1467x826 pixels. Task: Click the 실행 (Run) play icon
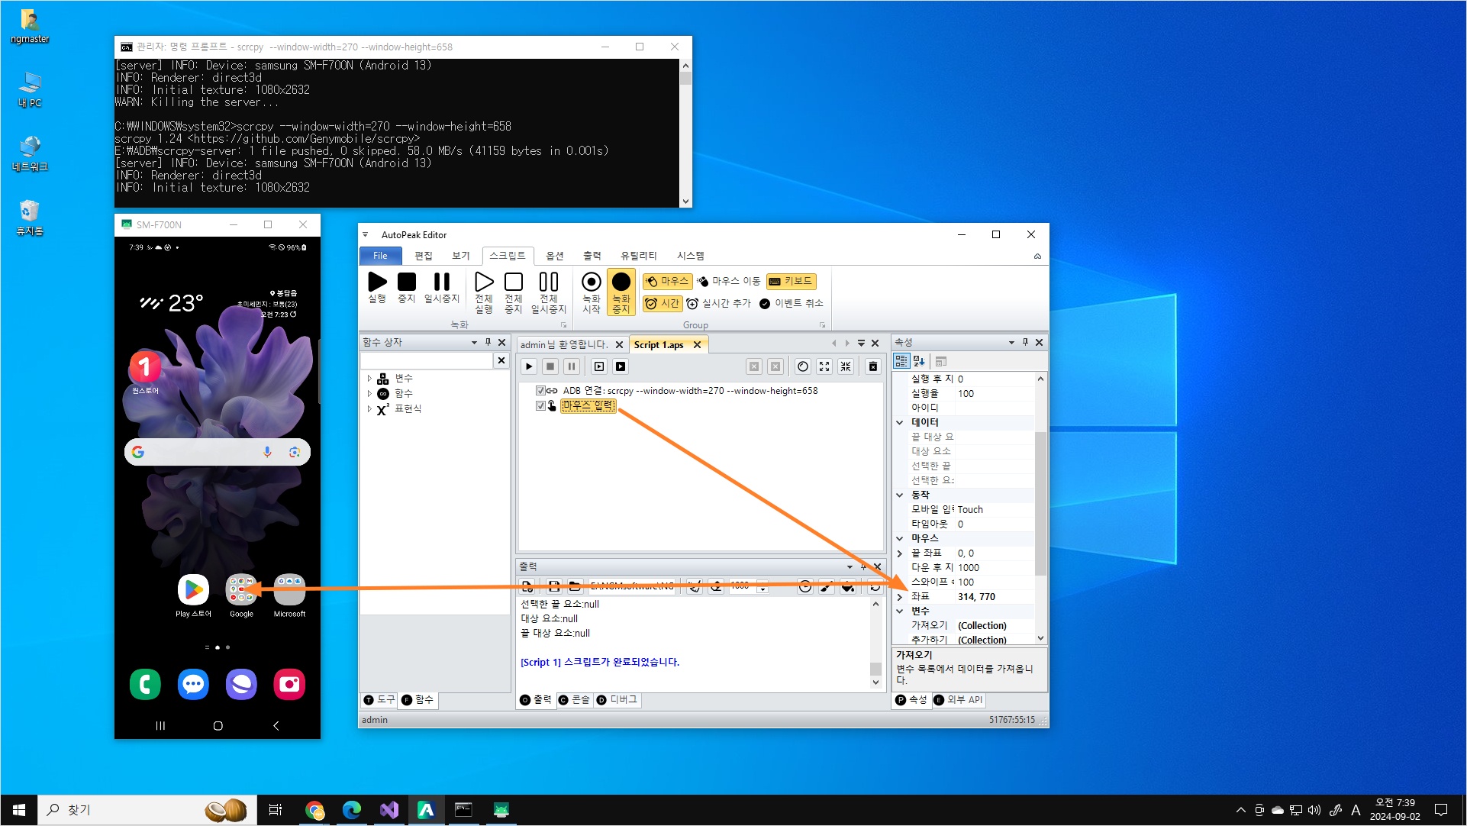377,282
